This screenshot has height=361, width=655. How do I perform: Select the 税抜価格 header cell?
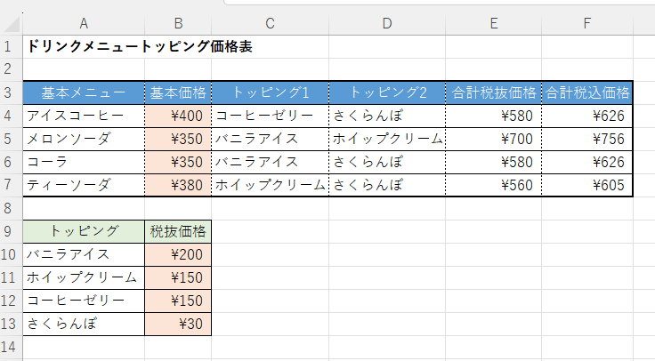178,231
